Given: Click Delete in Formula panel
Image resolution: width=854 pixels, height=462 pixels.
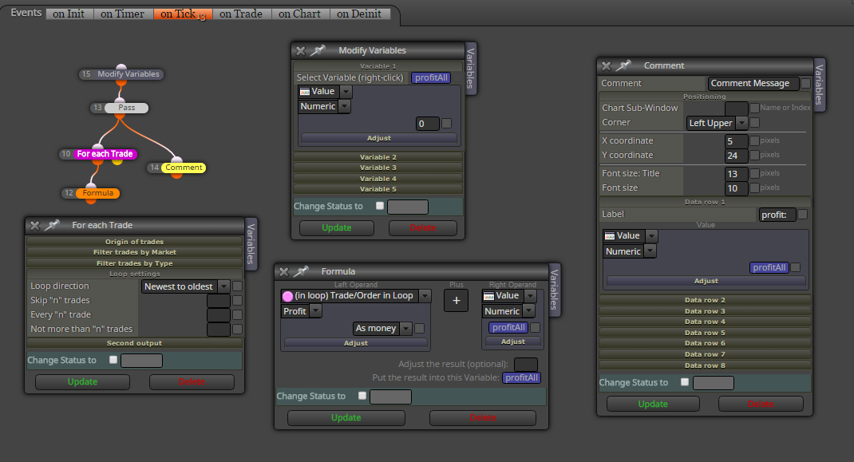Looking at the screenshot, I should pyautogui.click(x=483, y=418).
